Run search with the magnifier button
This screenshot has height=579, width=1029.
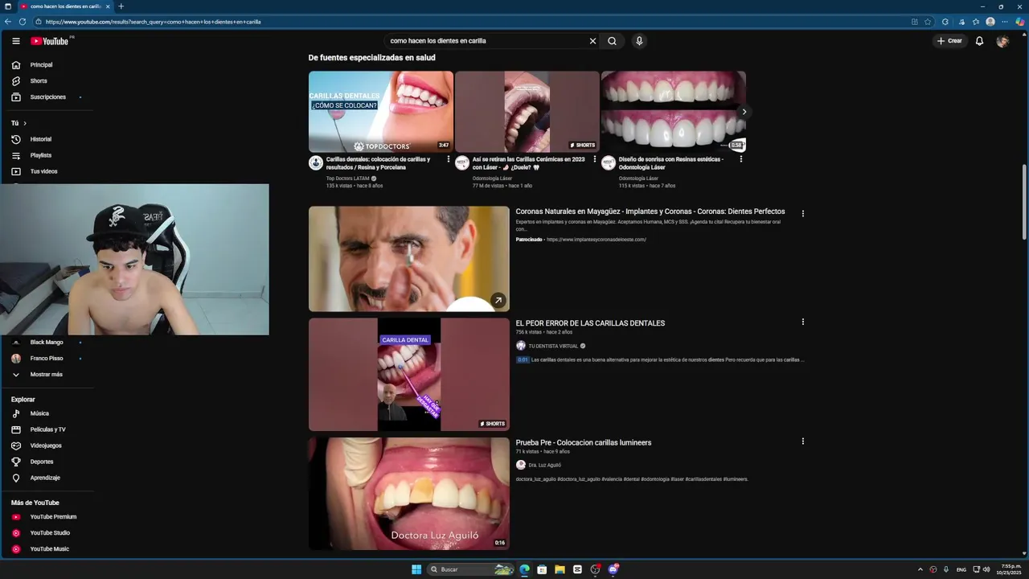tap(612, 41)
